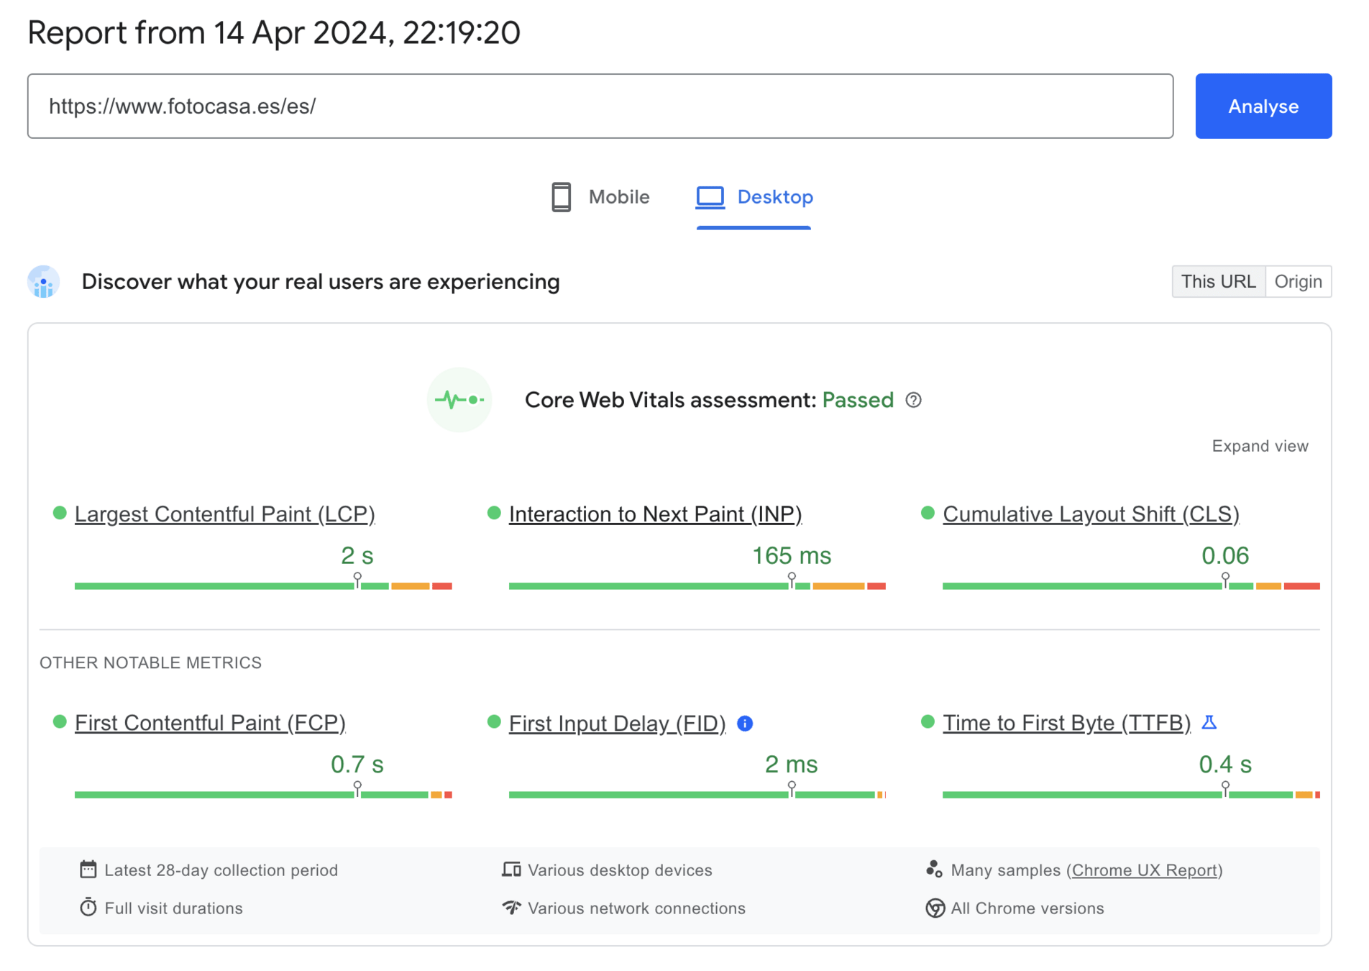Click Expand view
The image size is (1369, 971).
pos(1260,446)
